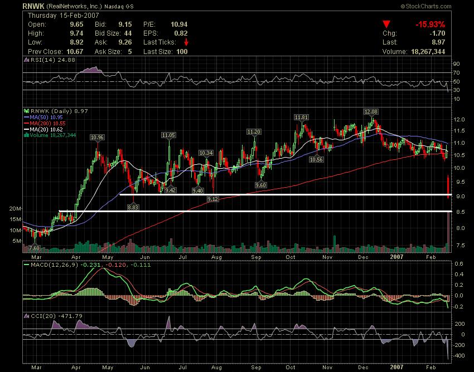Click the red Last Ticks down arrow
Viewport: 474px width, 372px height.
[186, 42]
